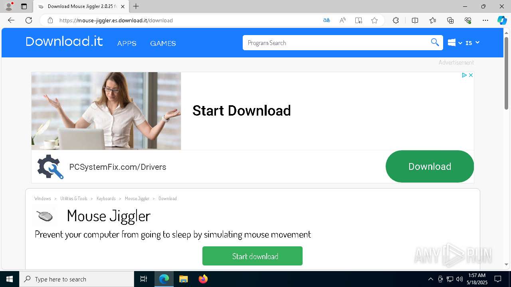Click the address bar URL
511x287 pixels.
click(116, 20)
